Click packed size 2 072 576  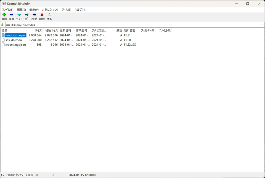(x=51, y=35)
